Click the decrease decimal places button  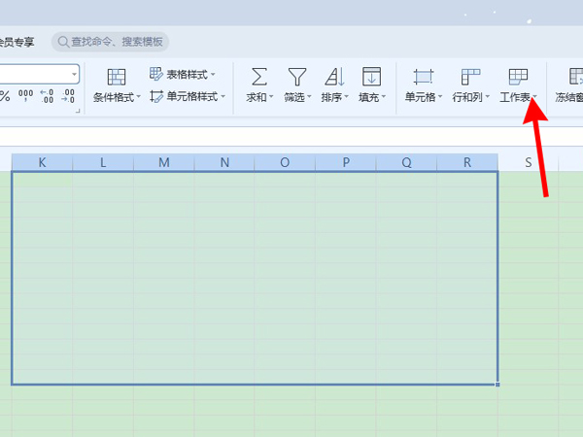(68, 95)
